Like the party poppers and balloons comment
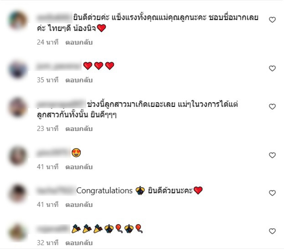 (272, 231)
